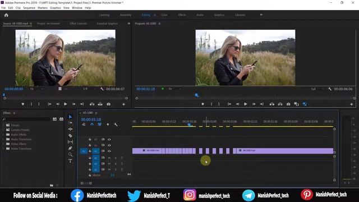The image size is (359, 202).
Task: Expand Video Transitions folder
Action: pyautogui.click(x=3, y=149)
